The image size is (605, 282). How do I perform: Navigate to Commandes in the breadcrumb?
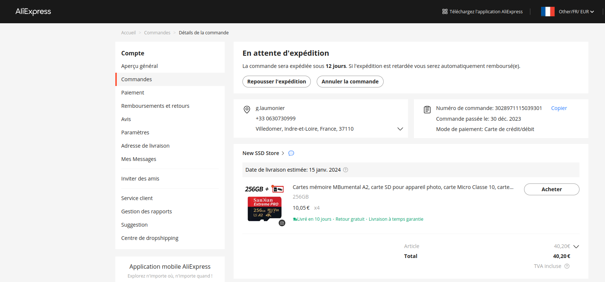[157, 33]
